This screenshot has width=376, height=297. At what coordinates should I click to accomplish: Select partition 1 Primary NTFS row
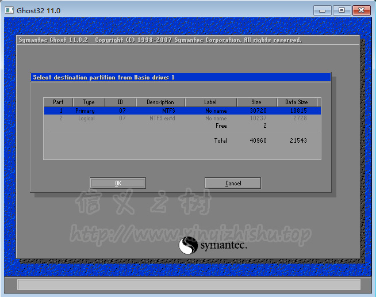[x=182, y=111]
